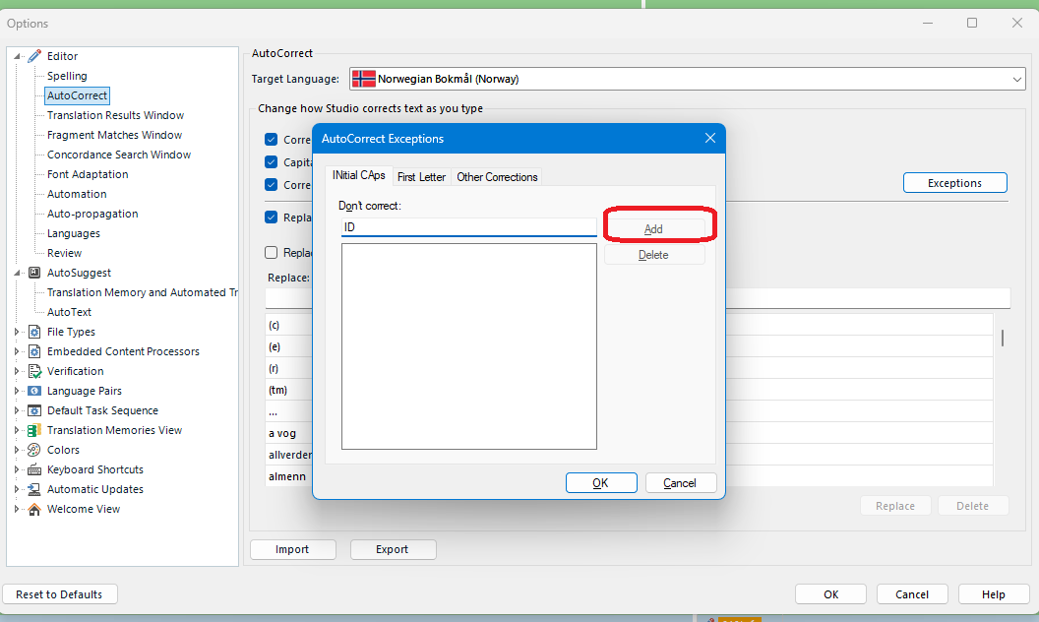Click the Automatic Updates icon

click(34, 489)
